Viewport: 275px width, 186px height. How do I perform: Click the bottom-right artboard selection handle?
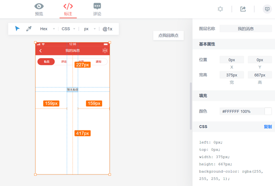click(110, 175)
